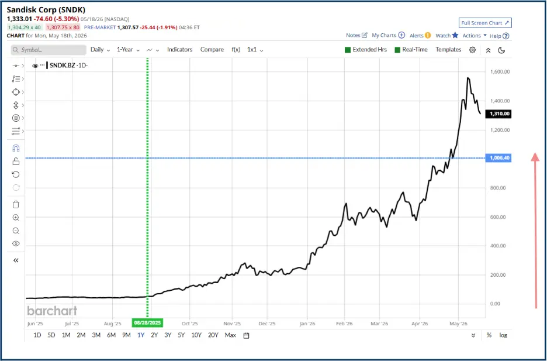Click the B buy marker tool
547x361 pixels.
point(16,118)
